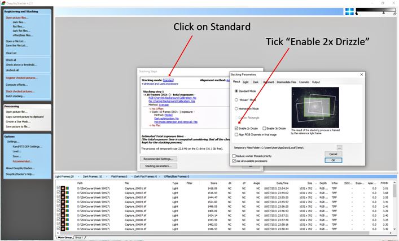Browse for Temporary Files Folder with the ... button
This screenshot has width=399, height=241.
(339, 148)
